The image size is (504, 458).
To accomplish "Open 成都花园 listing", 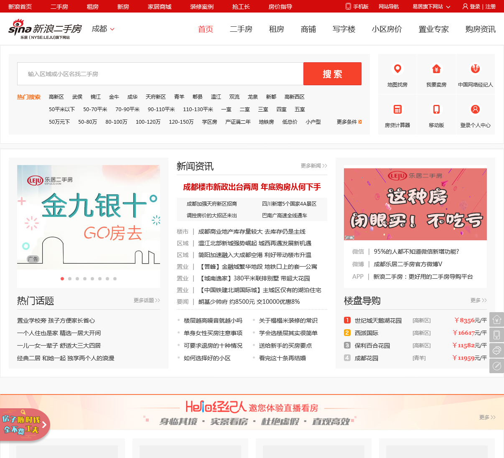I will [367, 358].
